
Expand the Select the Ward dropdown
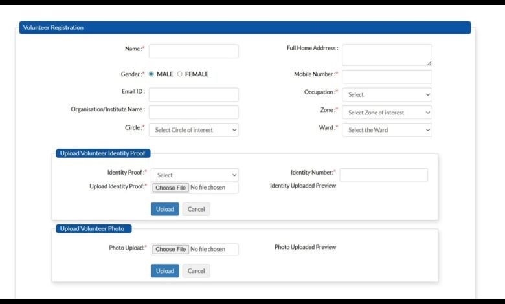[x=387, y=130]
